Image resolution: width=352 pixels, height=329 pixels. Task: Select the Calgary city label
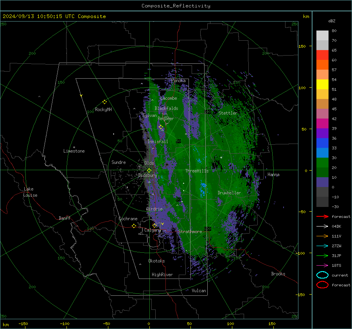(153, 230)
